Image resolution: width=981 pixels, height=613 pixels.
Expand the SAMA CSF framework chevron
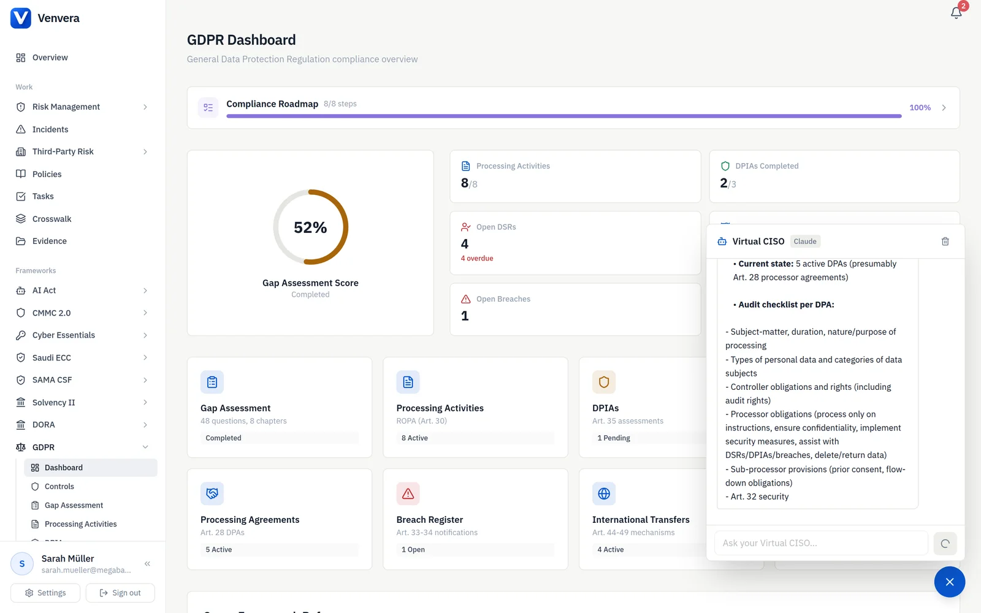coord(145,380)
